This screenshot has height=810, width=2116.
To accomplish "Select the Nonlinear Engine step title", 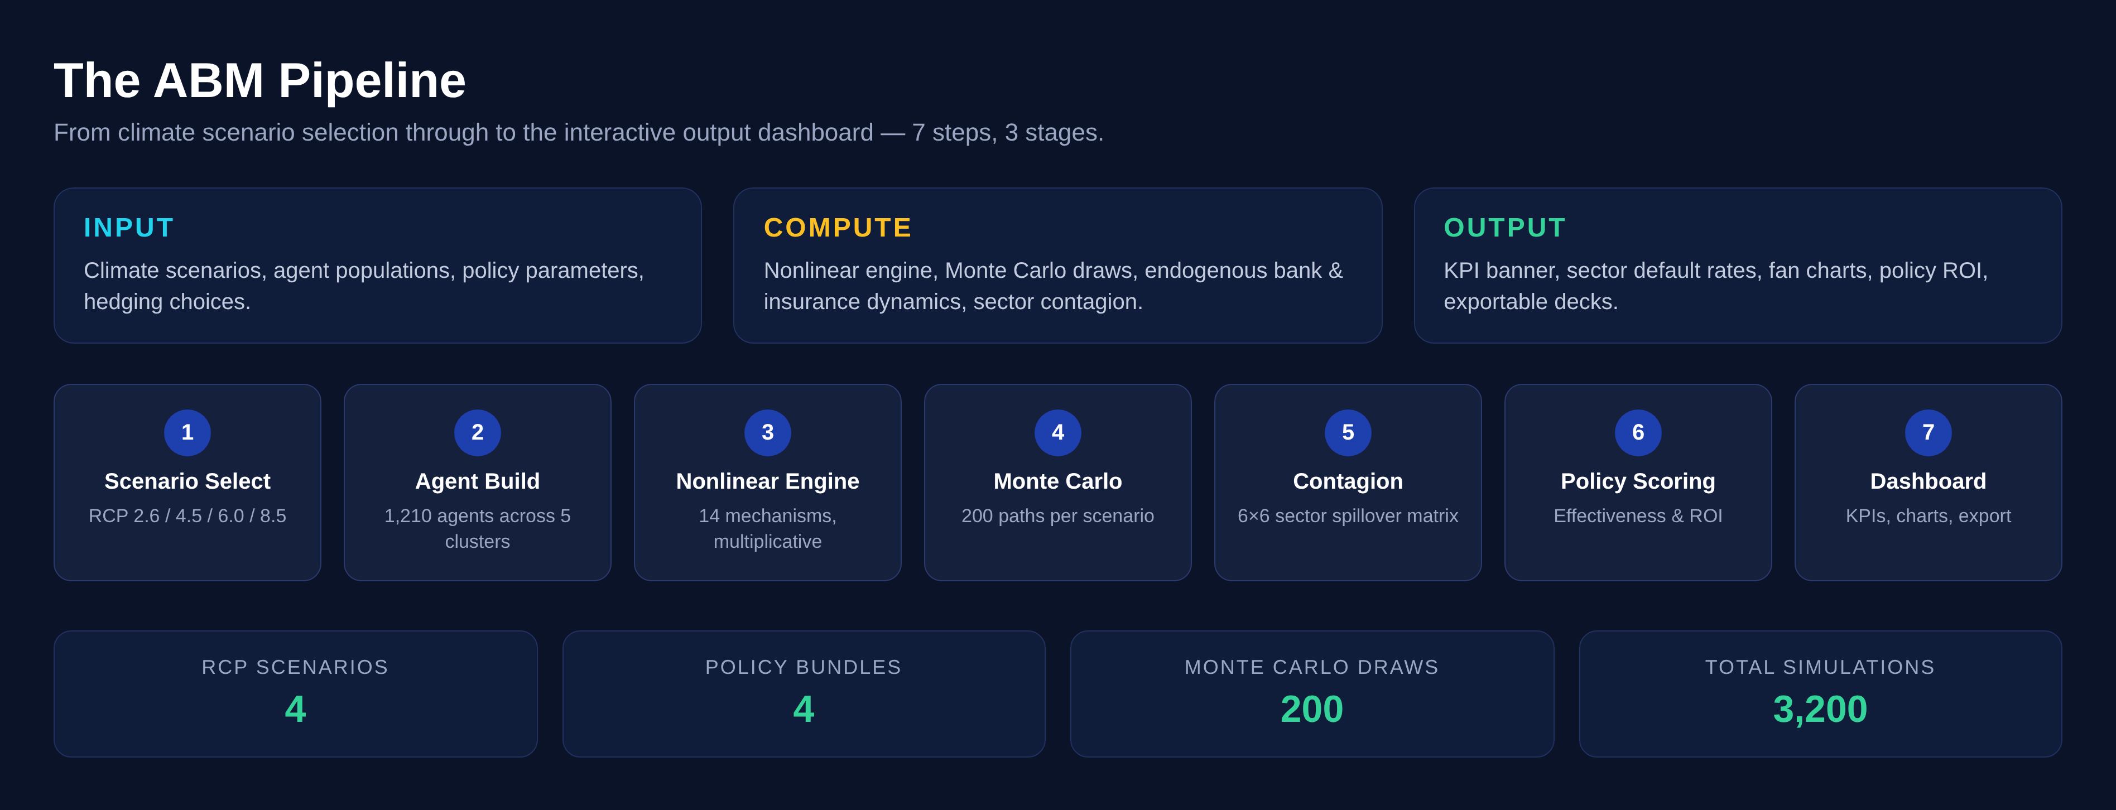I will point(767,481).
